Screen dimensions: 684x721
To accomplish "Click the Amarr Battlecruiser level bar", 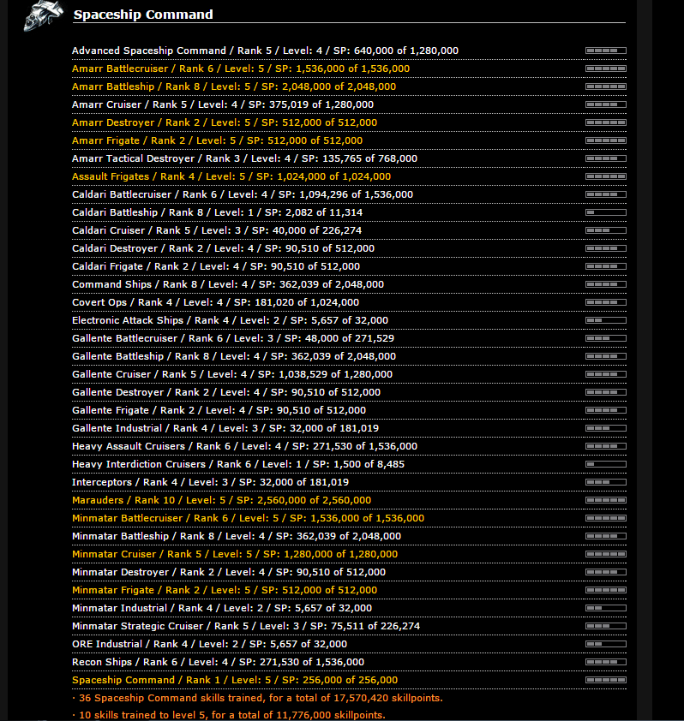I will point(606,69).
